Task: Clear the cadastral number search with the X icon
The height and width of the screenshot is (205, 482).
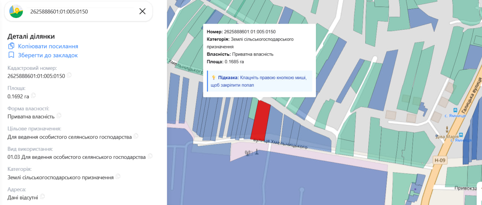Action: coord(142,11)
